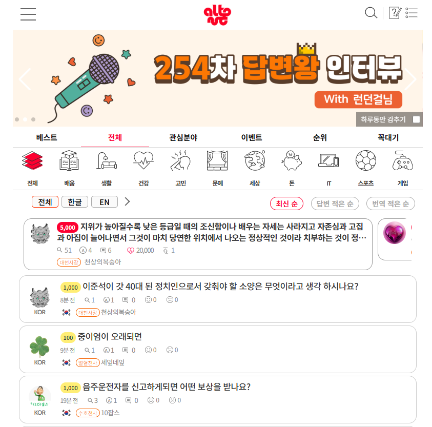The width and height of the screenshot is (432, 427).
Task: Open the 중이염이 오래되면 question
Action: 110,337
